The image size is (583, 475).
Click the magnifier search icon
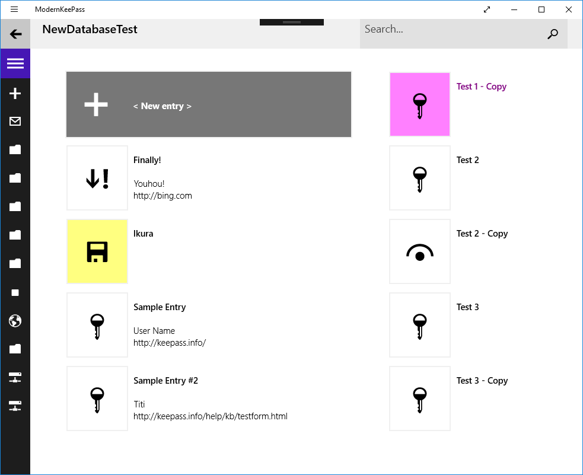[552, 34]
